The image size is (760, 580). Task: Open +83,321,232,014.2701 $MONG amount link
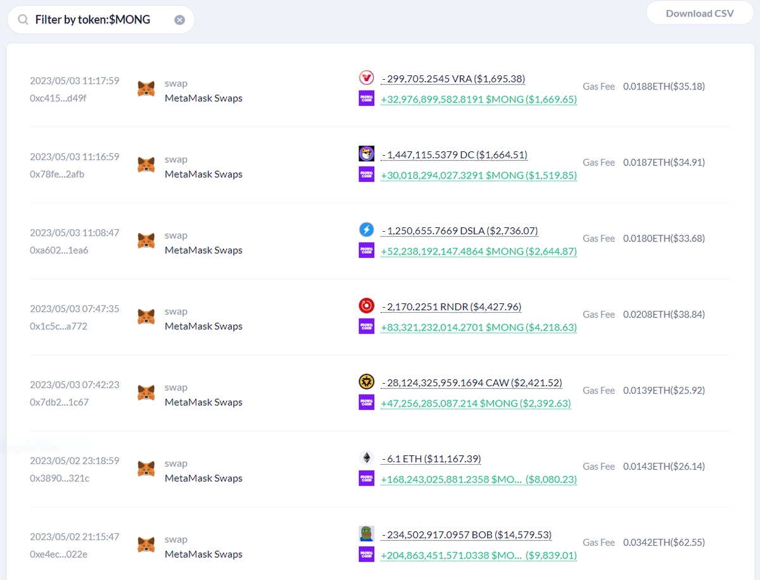[479, 327]
